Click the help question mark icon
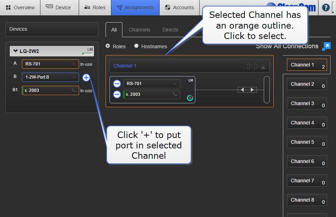This screenshot has height=217, width=336. tap(326, 8)
